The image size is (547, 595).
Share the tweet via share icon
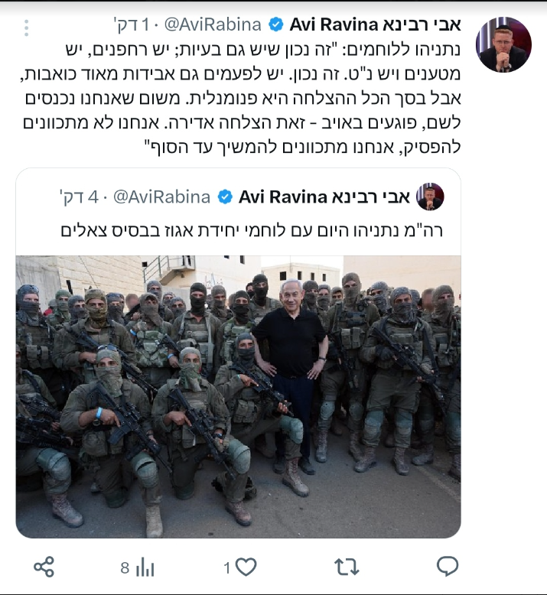pos(44,567)
